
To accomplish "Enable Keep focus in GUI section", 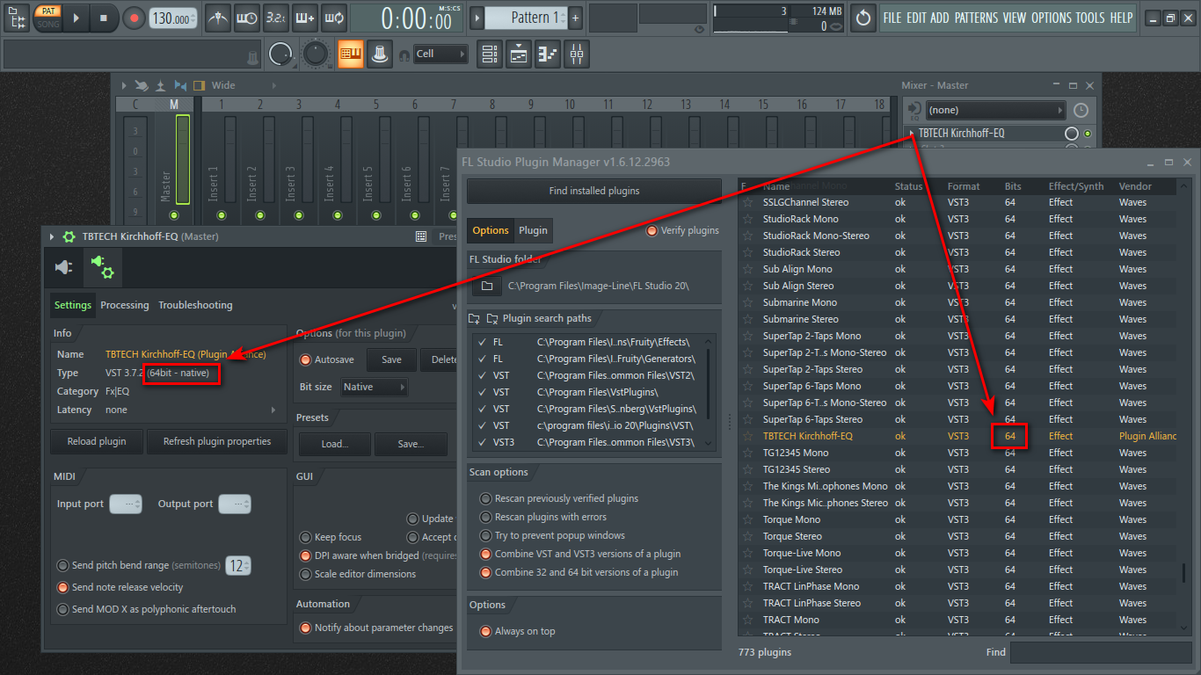I will (306, 537).
